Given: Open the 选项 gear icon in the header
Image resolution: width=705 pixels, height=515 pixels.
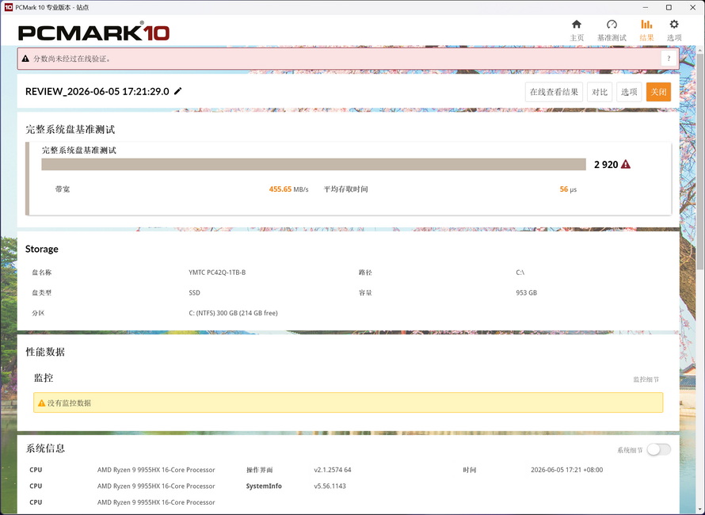Looking at the screenshot, I should click(x=673, y=25).
